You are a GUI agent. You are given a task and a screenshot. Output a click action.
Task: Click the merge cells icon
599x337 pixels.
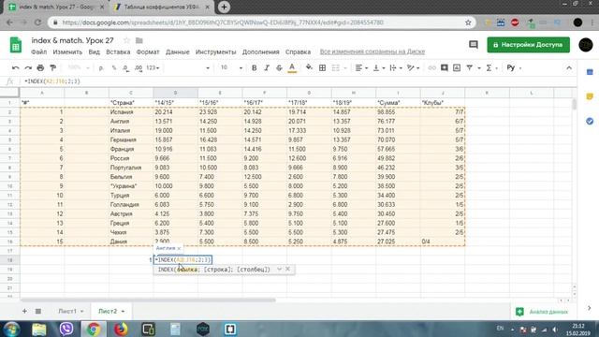click(x=335, y=68)
